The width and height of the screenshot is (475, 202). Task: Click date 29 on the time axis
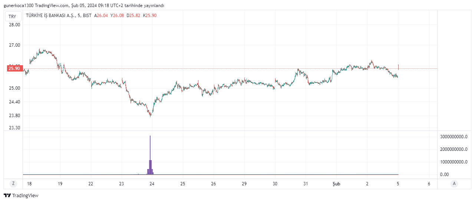point(244,183)
